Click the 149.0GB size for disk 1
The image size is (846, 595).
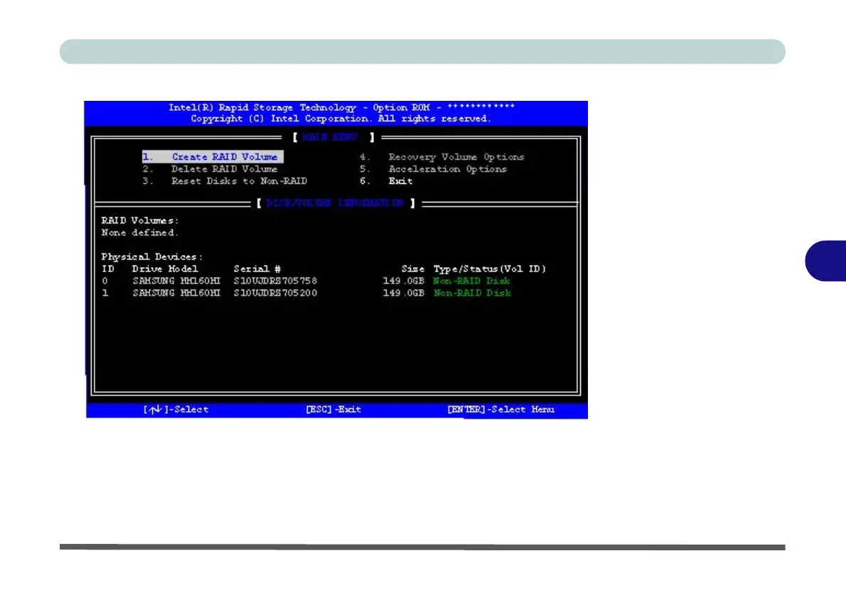click(x=404, y=293)
